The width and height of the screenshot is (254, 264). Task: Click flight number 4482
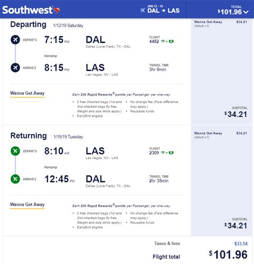point(154,41)
